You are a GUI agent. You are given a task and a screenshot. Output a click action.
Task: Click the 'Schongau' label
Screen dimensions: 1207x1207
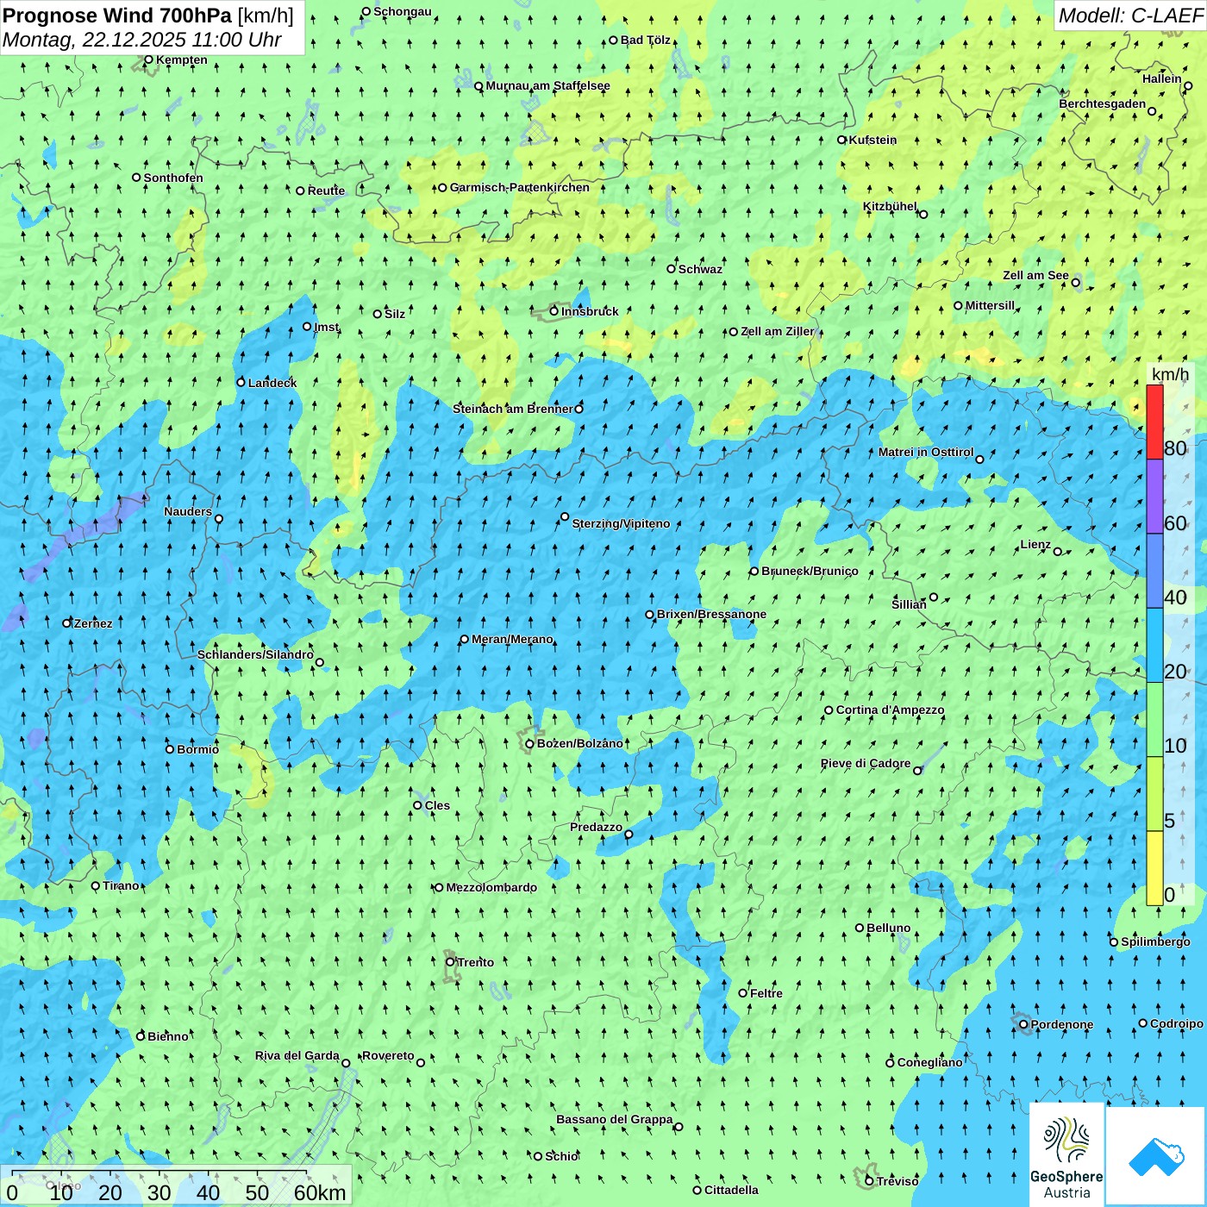[402, 11]
